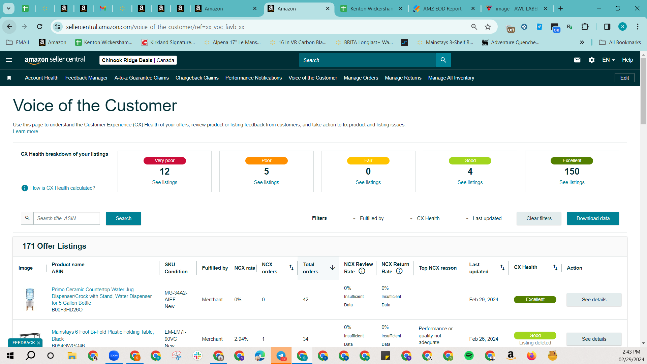Open the Chrome side panel

607,27
